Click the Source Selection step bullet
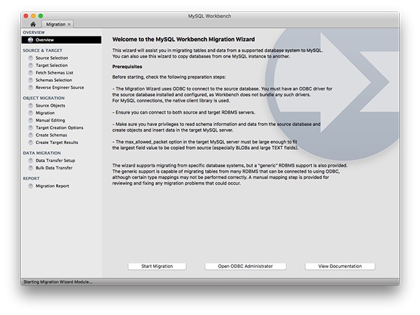420x315 pixels. click(31, 58)
